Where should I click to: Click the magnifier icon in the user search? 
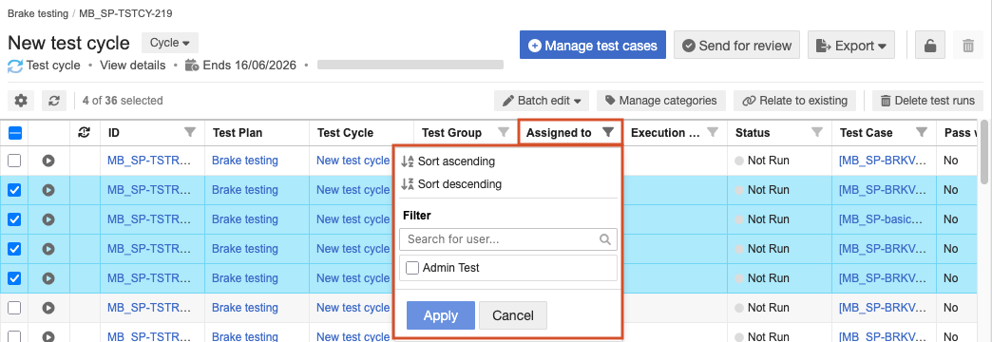tap(605, 239)
